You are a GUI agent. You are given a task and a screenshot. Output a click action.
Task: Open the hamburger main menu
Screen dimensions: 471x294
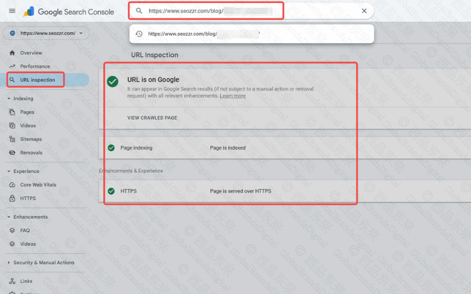click(12, 11)
